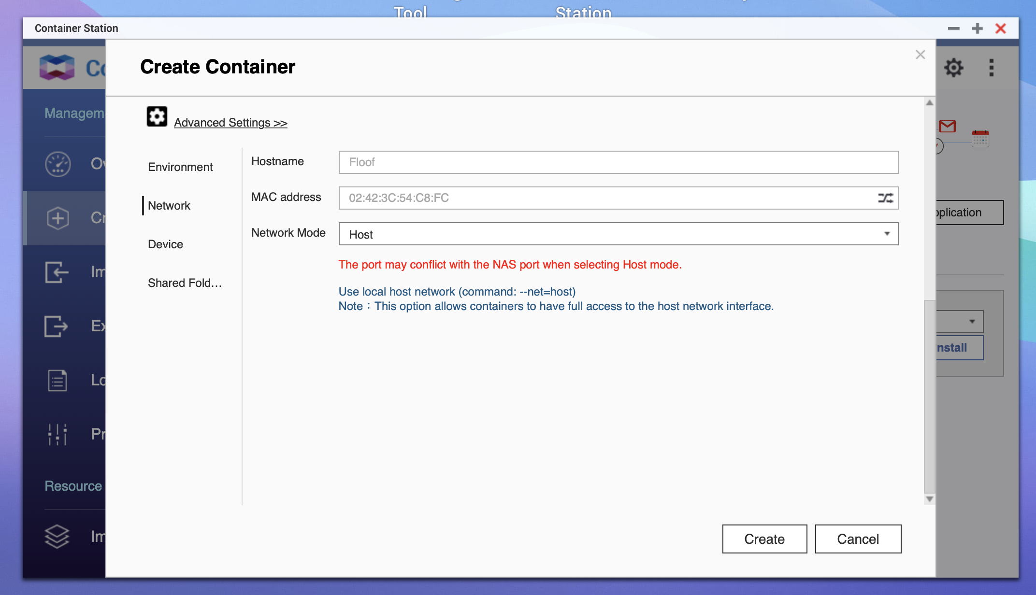
Task: Expand the dropdown behind dialog near Install
Action: (x=972, y=322)
